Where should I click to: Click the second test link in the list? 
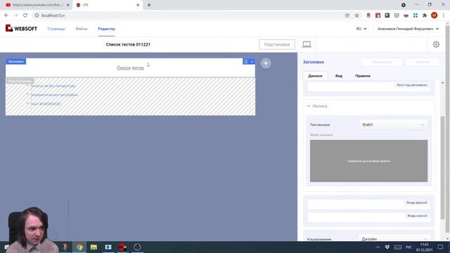pos(54,95)
